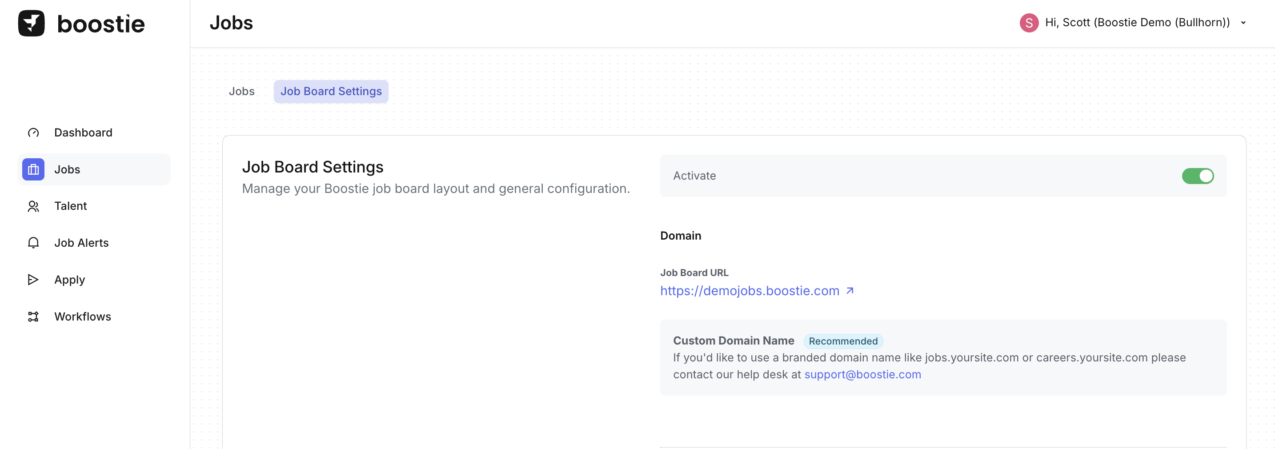Click the Workflows nodes icon
This screenshot has width=1275, height=449.
pos(33,317)
